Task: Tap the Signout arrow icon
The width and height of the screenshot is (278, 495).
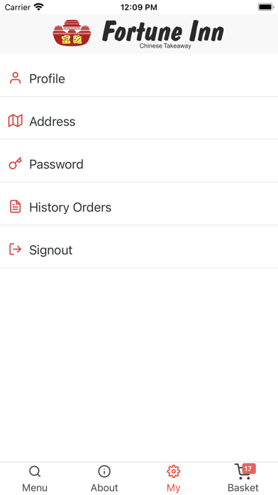Action: [15, 250]
